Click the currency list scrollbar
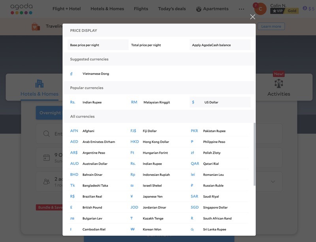 pyautogui.click(x=254, y=154)
